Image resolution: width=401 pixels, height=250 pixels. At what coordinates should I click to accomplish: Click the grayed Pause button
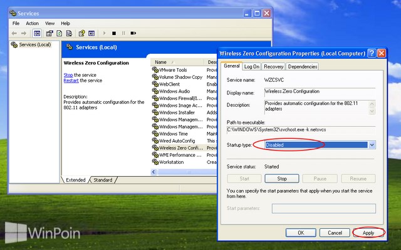coord(320,179)
